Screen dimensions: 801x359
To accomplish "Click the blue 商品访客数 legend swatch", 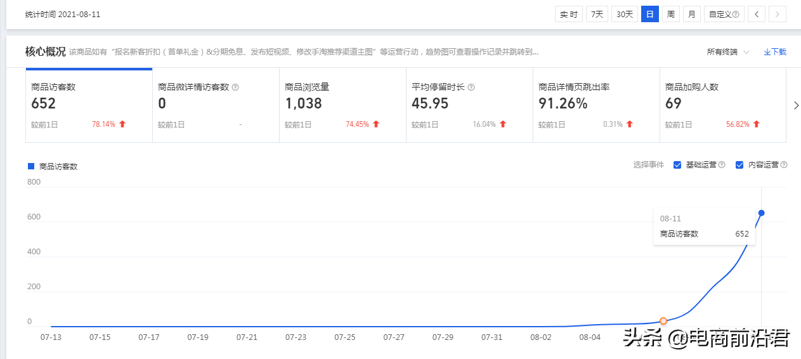I will click(x=30, y=166).
